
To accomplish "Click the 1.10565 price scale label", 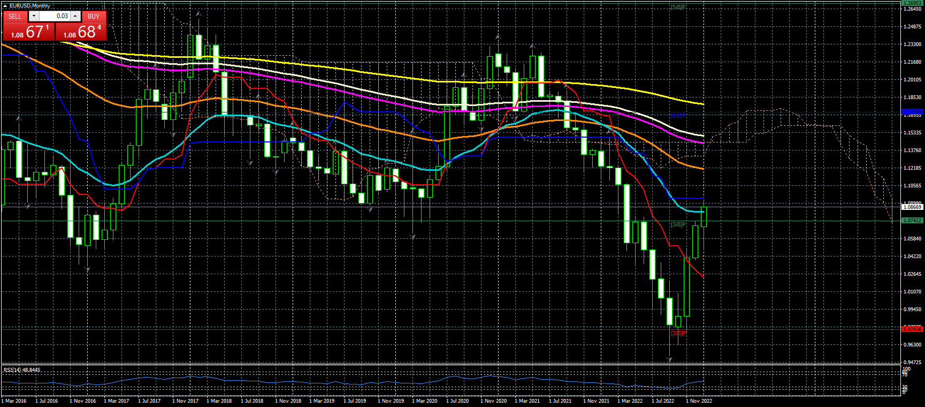I will click(913, 186).
